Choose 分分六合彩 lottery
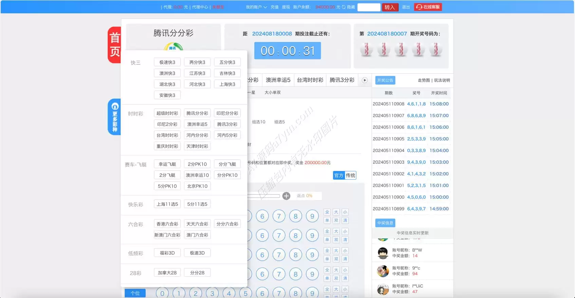The width and height of the screenshot is (575, 298). coord(227,224)
